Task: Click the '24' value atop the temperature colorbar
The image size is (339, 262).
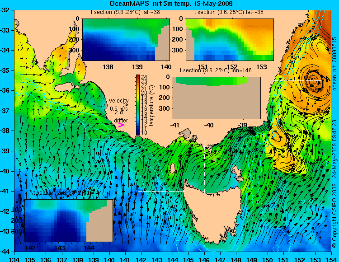Action: (x=144, y=77)
